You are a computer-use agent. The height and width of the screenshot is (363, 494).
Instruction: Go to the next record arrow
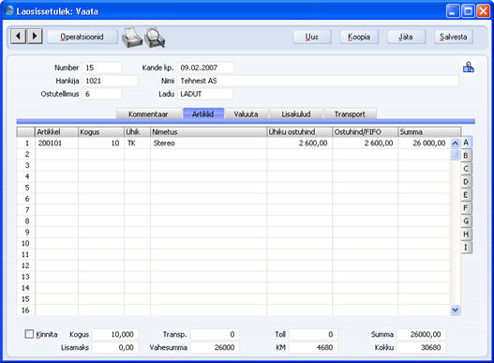[35, 37]
